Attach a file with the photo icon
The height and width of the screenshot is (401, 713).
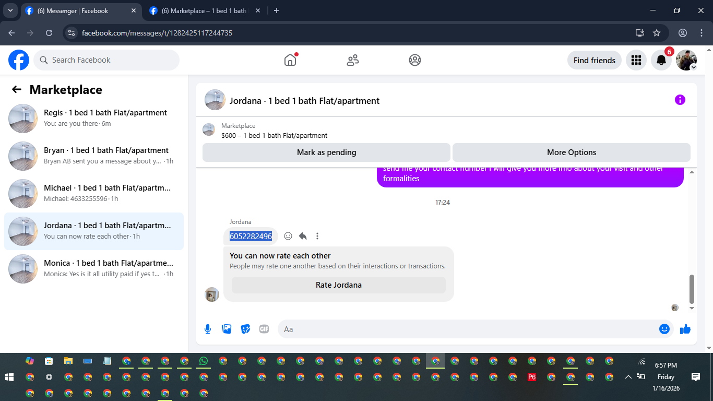click(227, 329)
